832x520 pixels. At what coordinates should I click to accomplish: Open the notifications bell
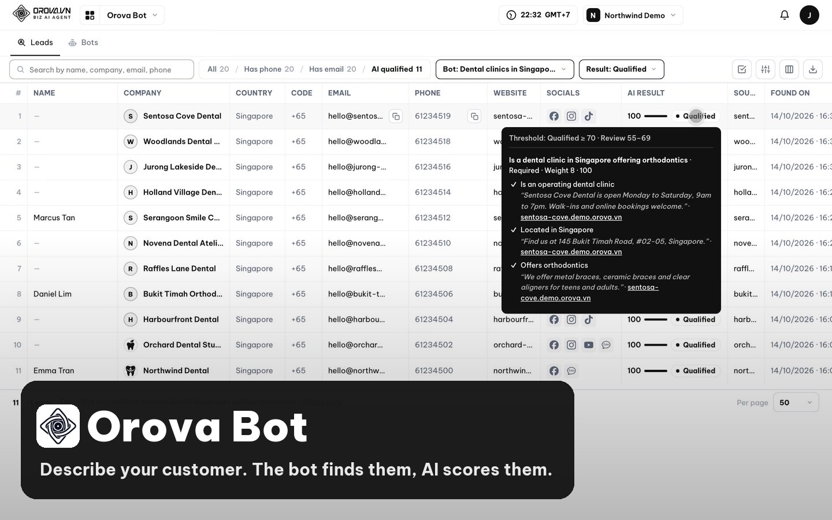click(x=784, y=15)
